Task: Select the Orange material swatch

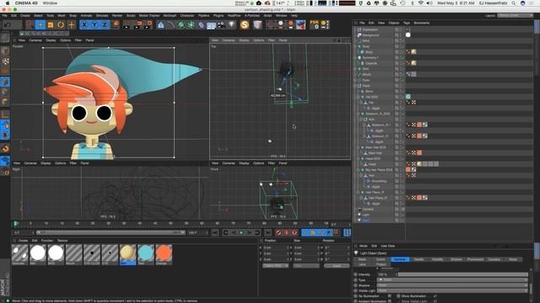Action: point(164,254)
